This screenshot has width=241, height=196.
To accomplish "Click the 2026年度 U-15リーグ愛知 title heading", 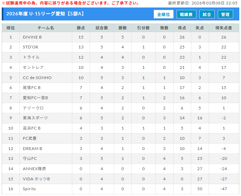I will coord(45,14).
